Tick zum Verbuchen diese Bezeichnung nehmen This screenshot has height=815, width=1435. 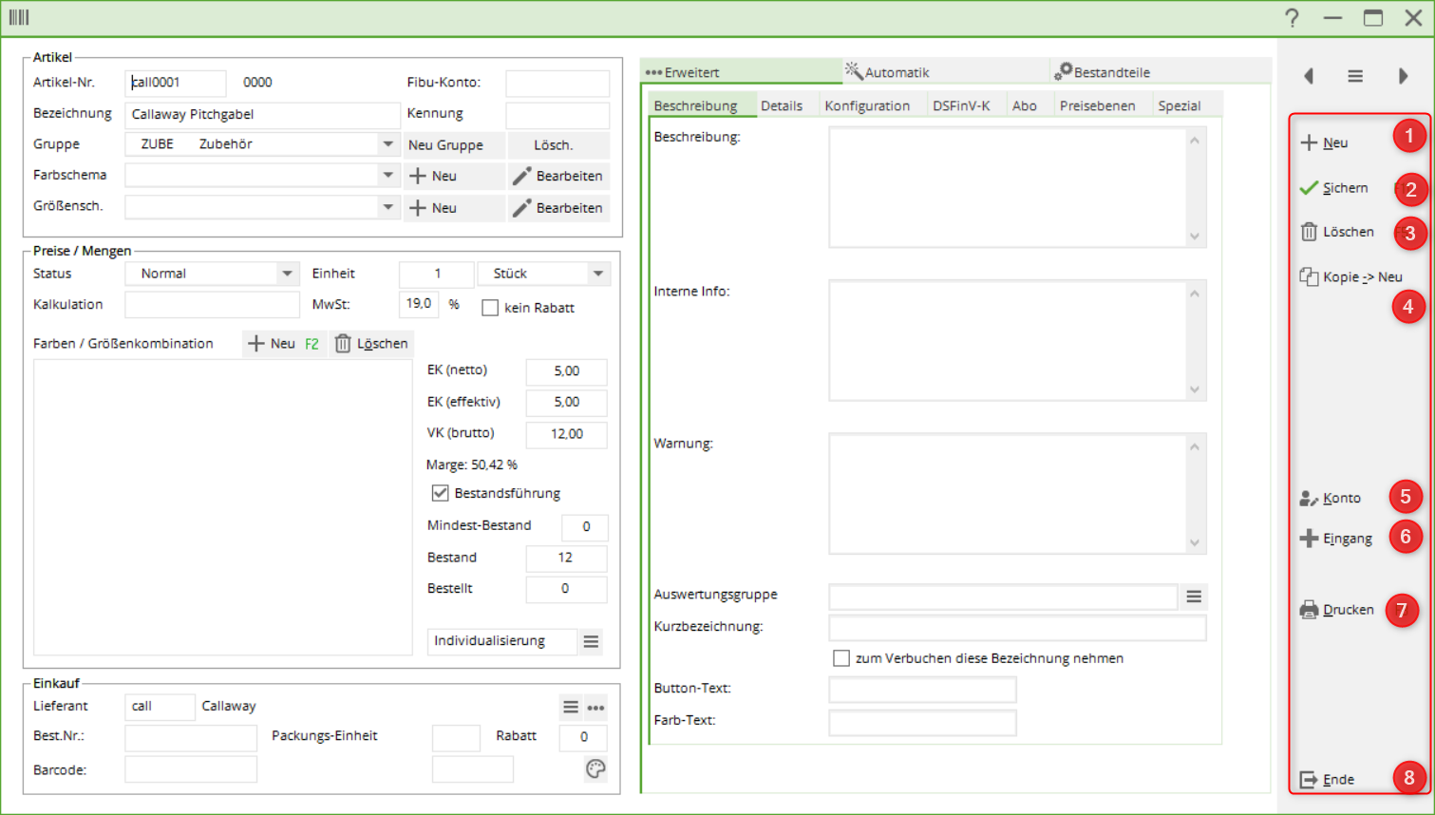(841, 658)
